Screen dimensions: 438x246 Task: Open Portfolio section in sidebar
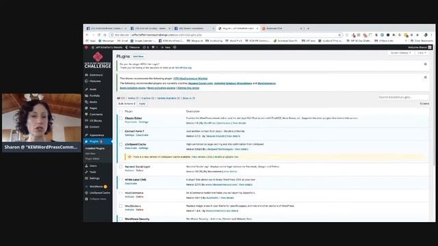click(94, 96)
